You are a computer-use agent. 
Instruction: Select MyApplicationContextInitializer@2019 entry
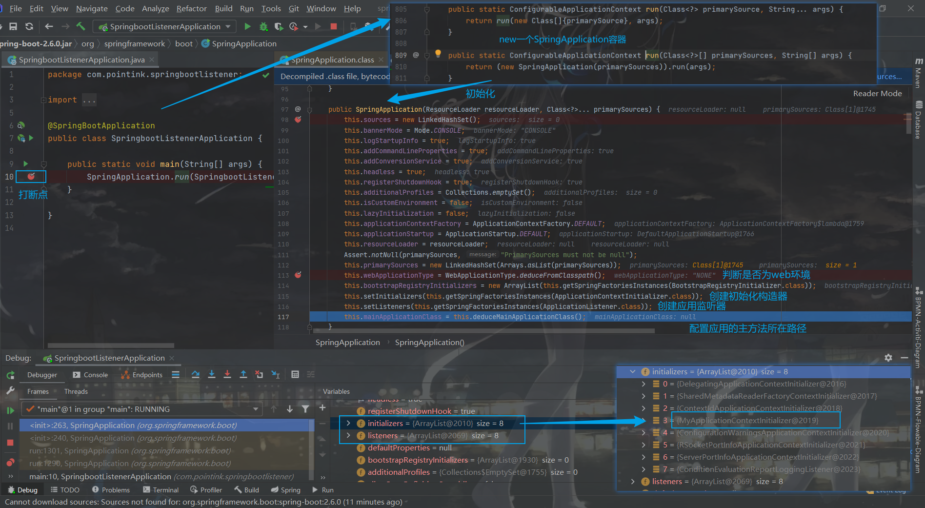(x=747, y=420)
